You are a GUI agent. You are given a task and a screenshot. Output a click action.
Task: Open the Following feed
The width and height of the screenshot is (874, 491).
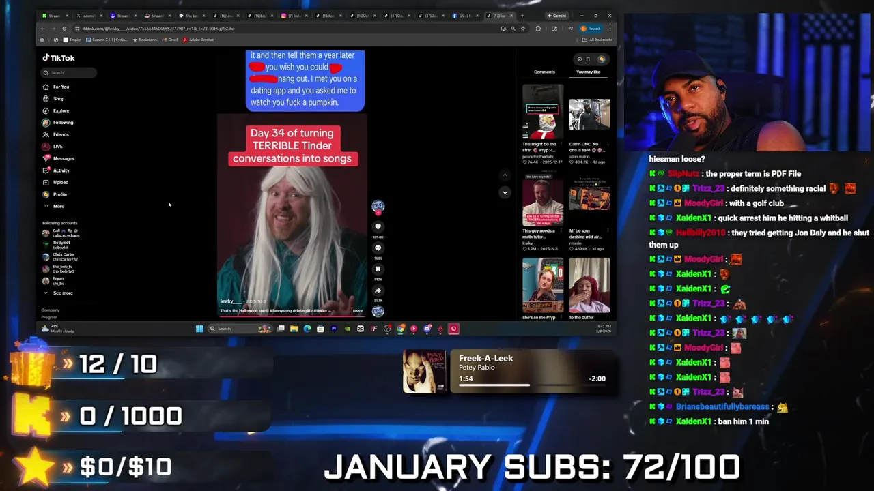click(x=58, y=123)
